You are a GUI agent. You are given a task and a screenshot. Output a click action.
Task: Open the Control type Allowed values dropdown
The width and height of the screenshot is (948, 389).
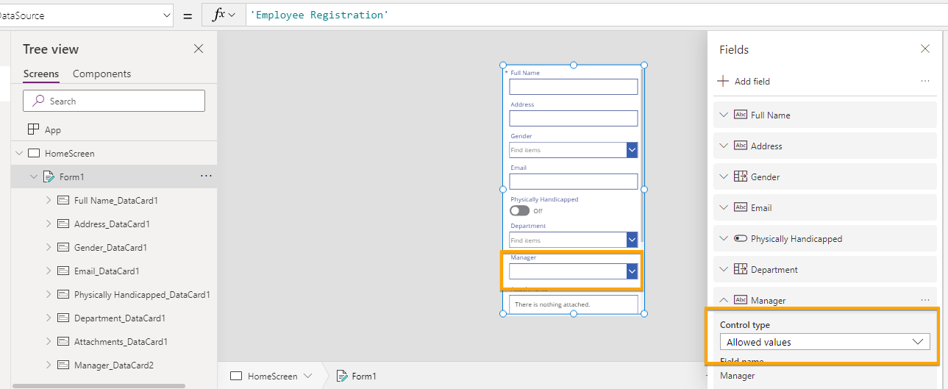[824, 342]
